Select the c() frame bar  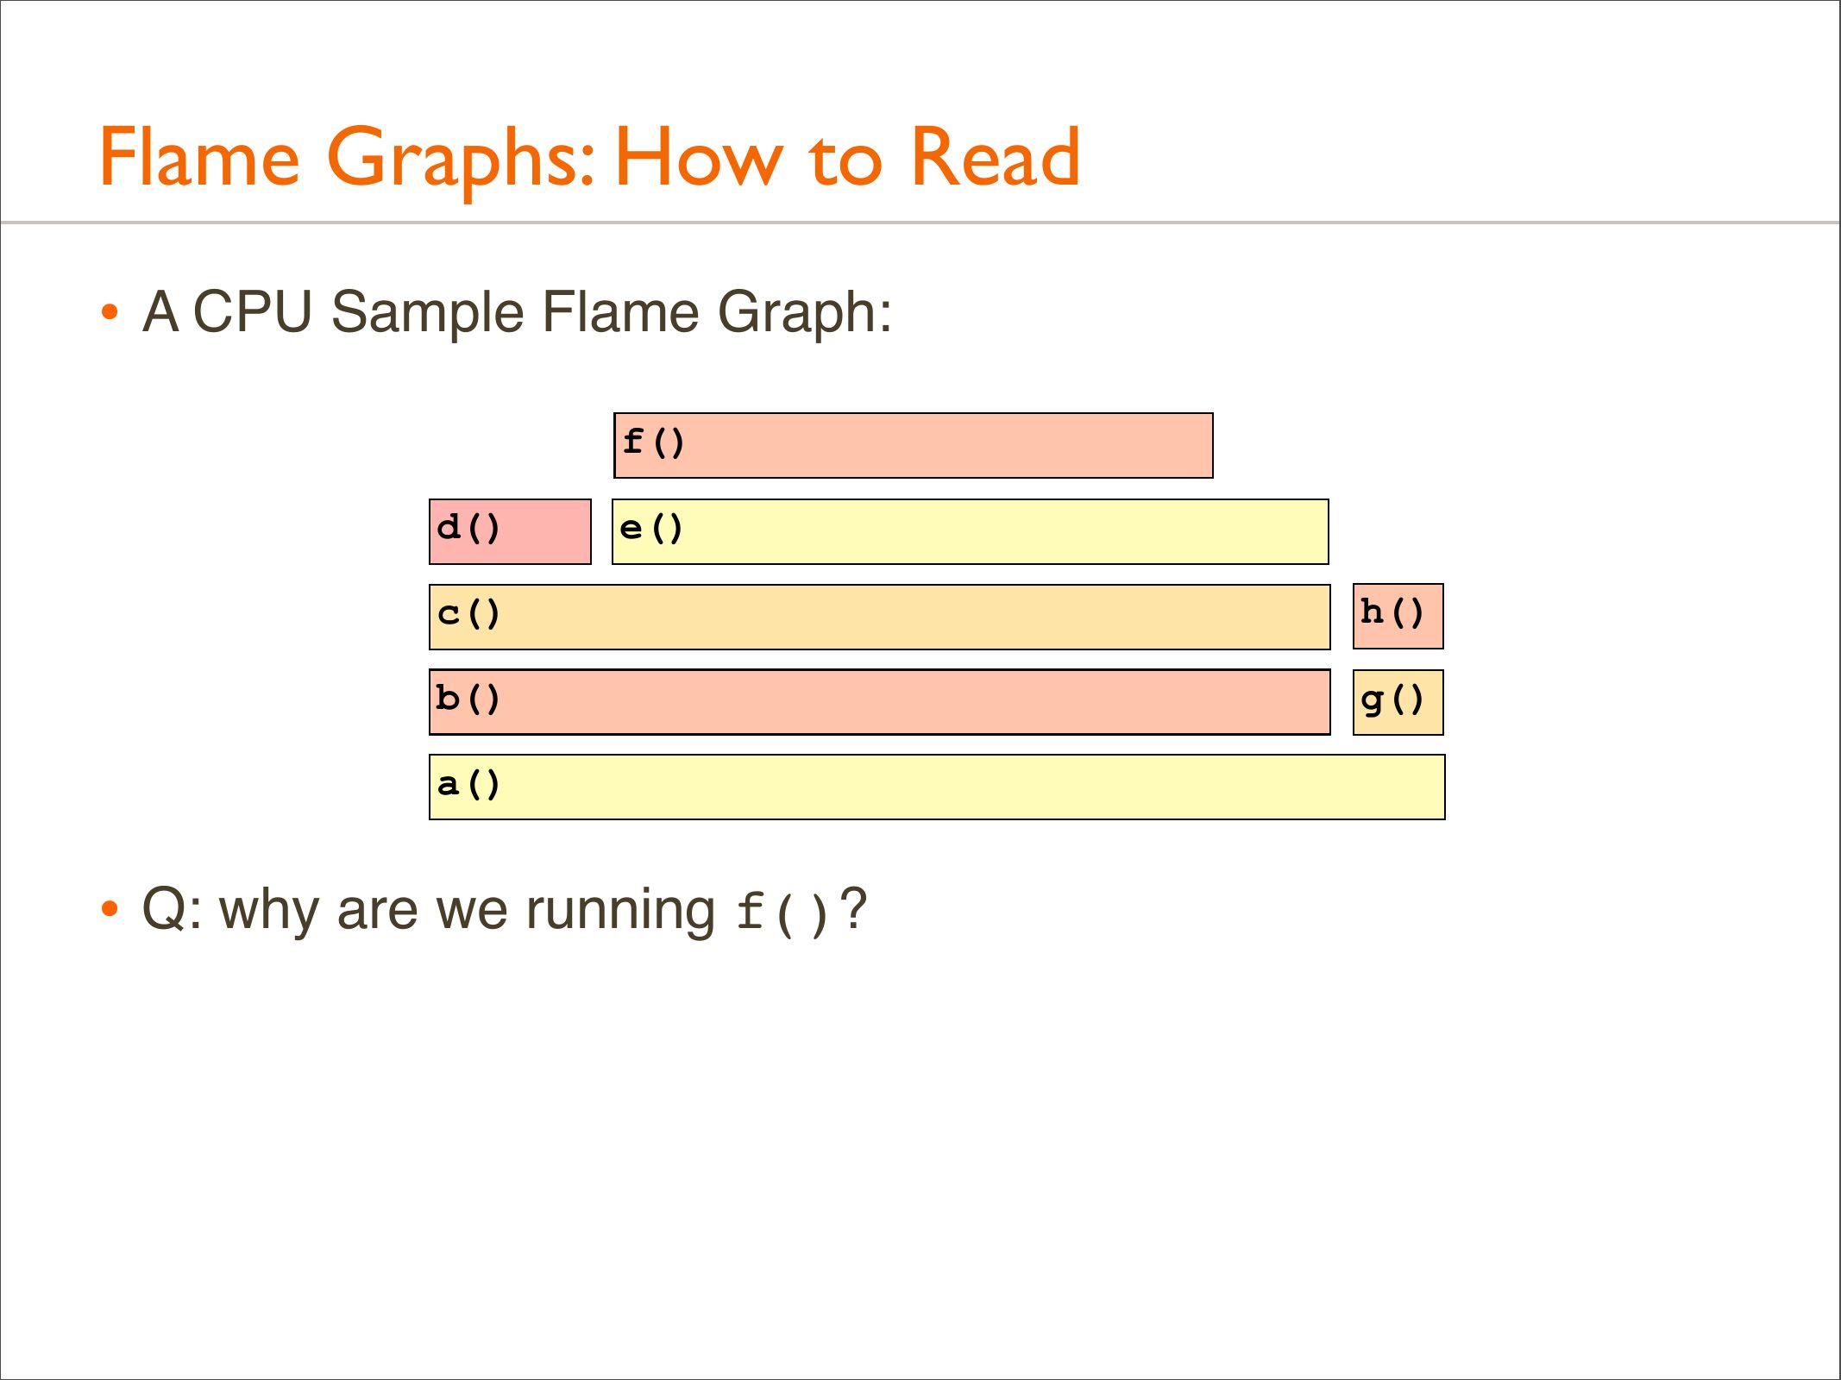click(879, 617)
